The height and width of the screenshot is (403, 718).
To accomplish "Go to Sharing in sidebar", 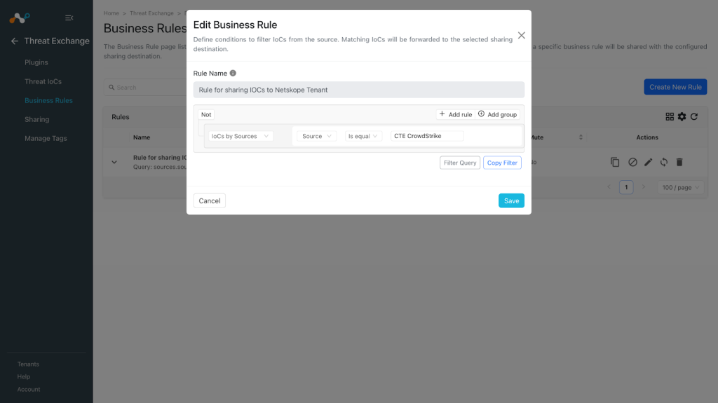I will tap(36, 120).
